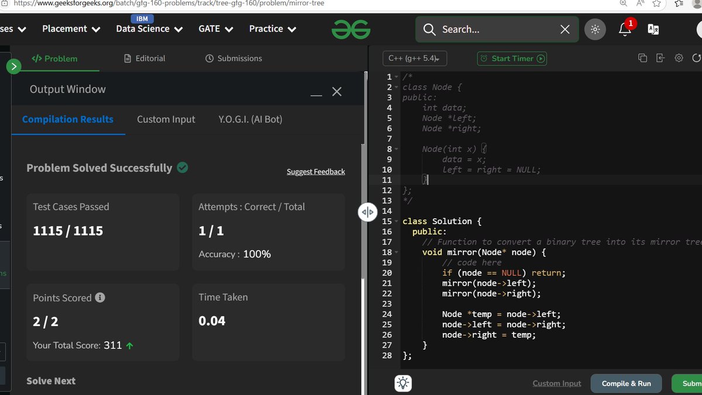This screenshot has width=702, height=395.
Task: Open the notifications bell
Action: click(x=625, y=29)
